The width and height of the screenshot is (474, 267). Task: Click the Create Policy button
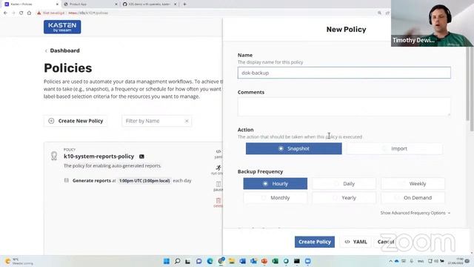click(314, 242)
